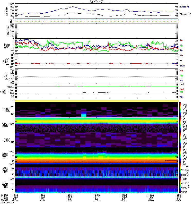Click the date label 2011 Jul 21
This screenshot has width=193, height=206.
click(x=8, y=202)
